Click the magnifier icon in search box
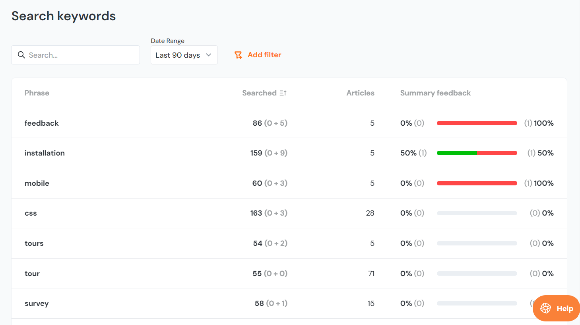The height and width of the screenshot is (325, 580). point(21,55)
